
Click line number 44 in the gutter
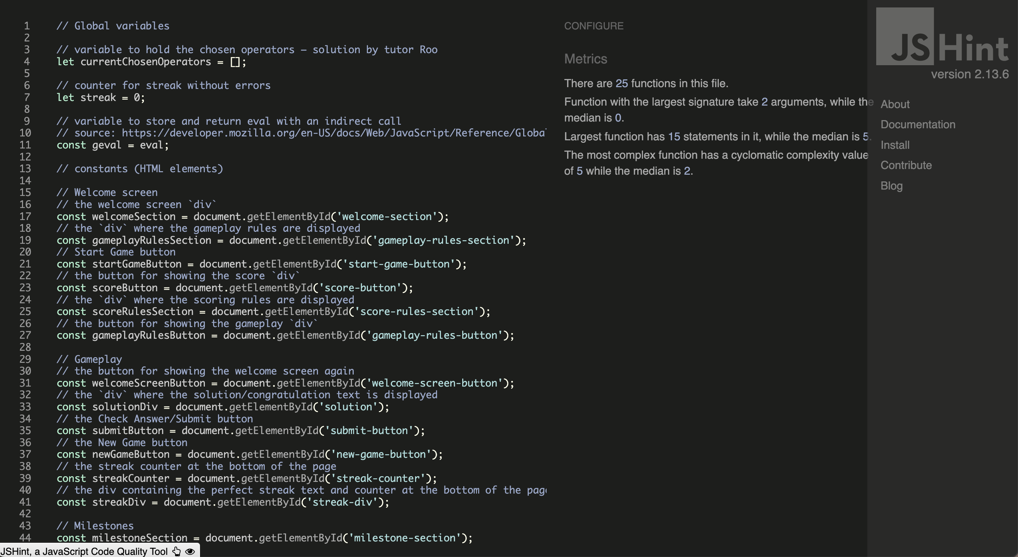click(25, 538)
